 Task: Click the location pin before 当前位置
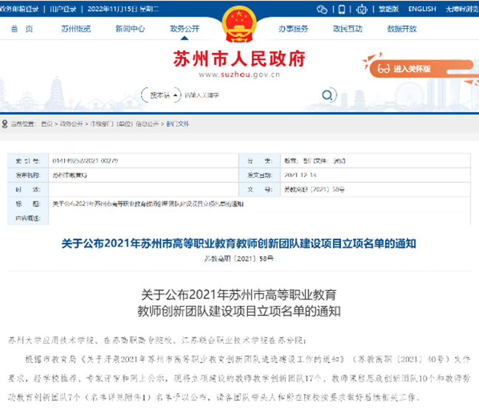pyautogui.click(x=4, y=124)
